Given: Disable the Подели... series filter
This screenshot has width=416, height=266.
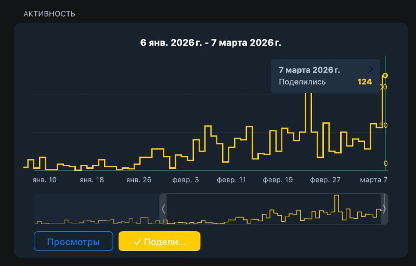Looking at the screenshot, I should pyautogui.click(x=159, y=242).
